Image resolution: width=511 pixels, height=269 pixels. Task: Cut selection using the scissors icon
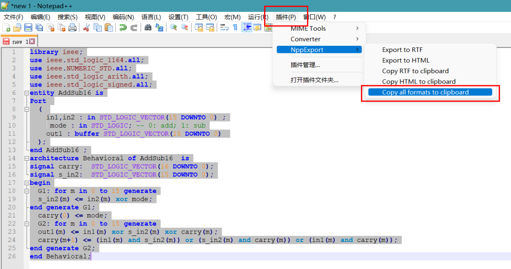87,28
